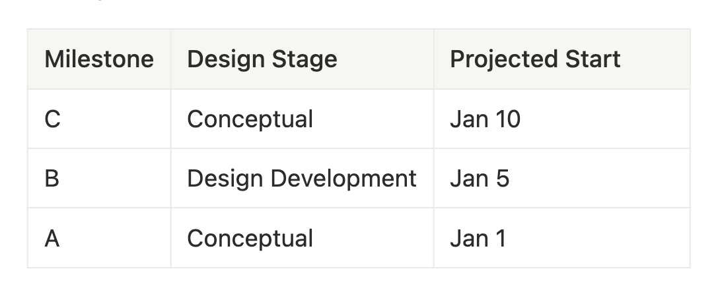Click the Milestone column header
This screenshot has width=720, height=298.
tap(99, 59)
